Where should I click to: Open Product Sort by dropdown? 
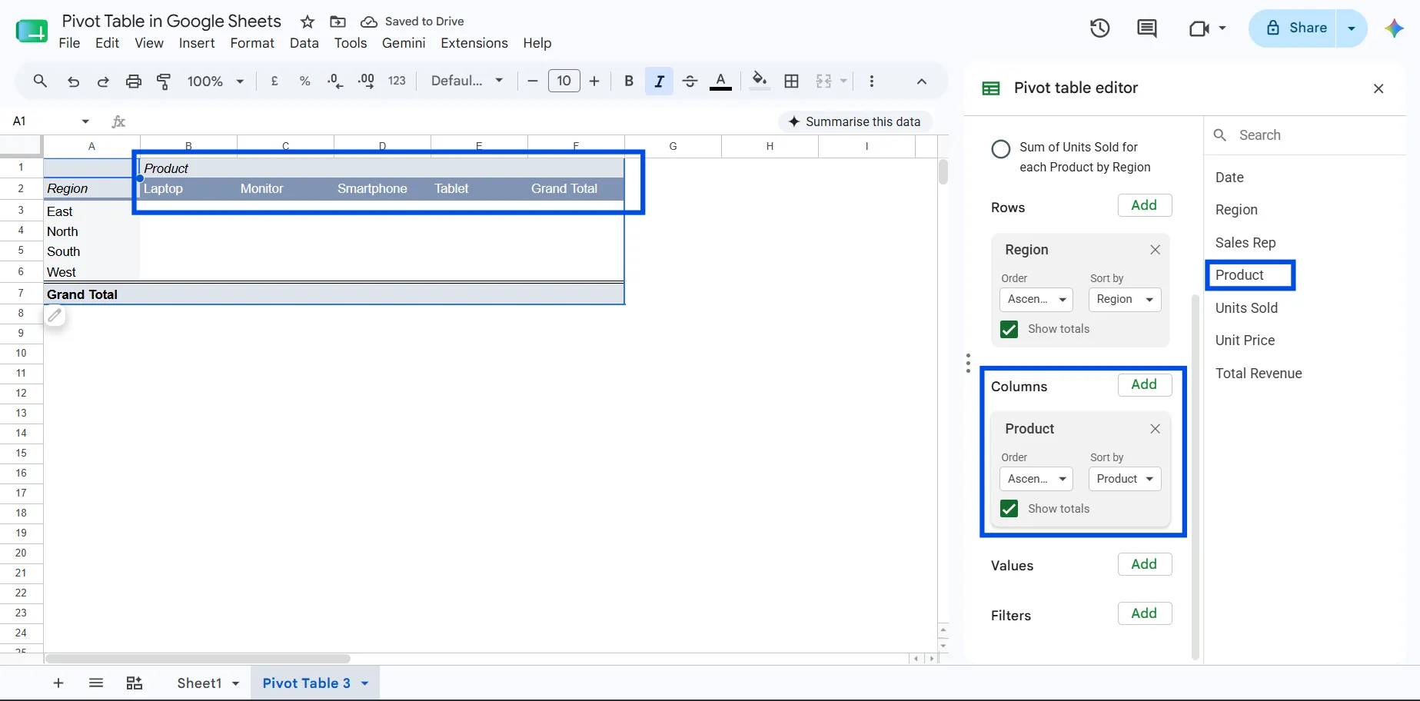tap(1125, 479)
